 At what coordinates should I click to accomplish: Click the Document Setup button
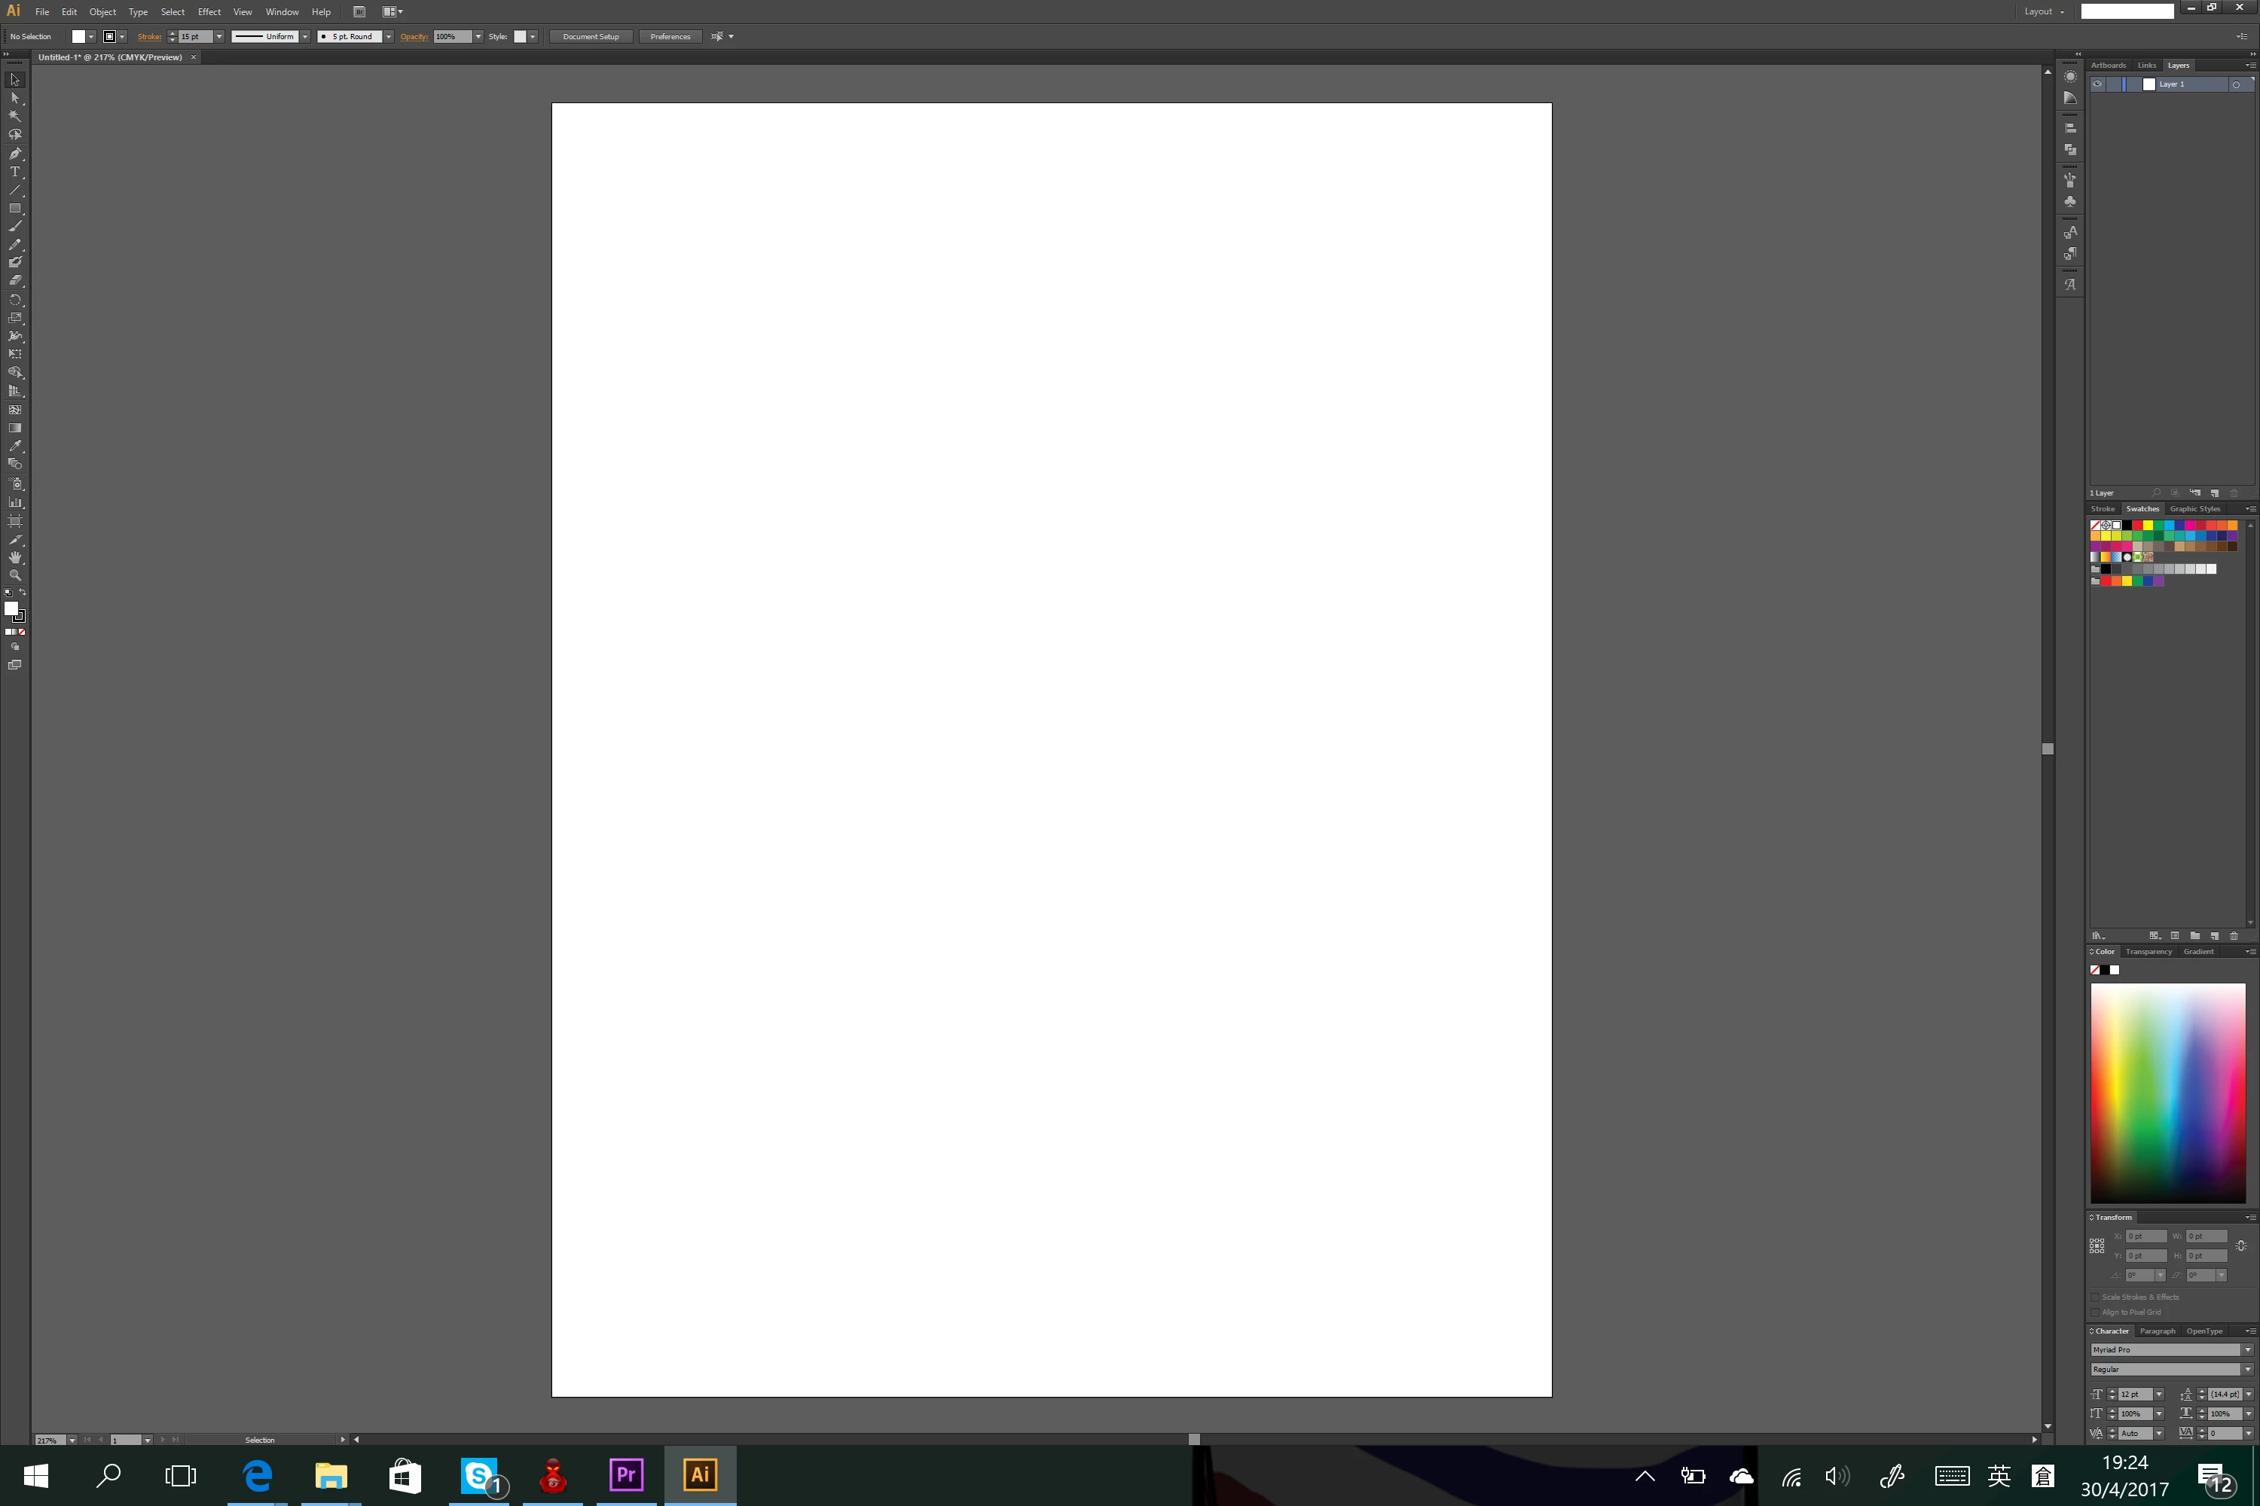(x=590, y=36)
